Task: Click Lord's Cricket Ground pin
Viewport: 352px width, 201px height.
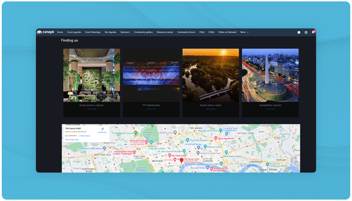Action: pyautogui.click(x=136, y=133)
